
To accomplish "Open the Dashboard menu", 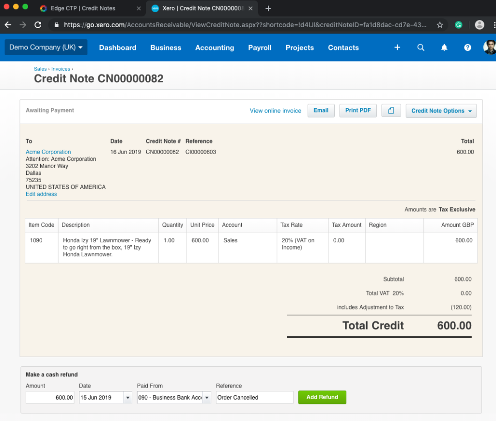I will [x=118, y=48].
